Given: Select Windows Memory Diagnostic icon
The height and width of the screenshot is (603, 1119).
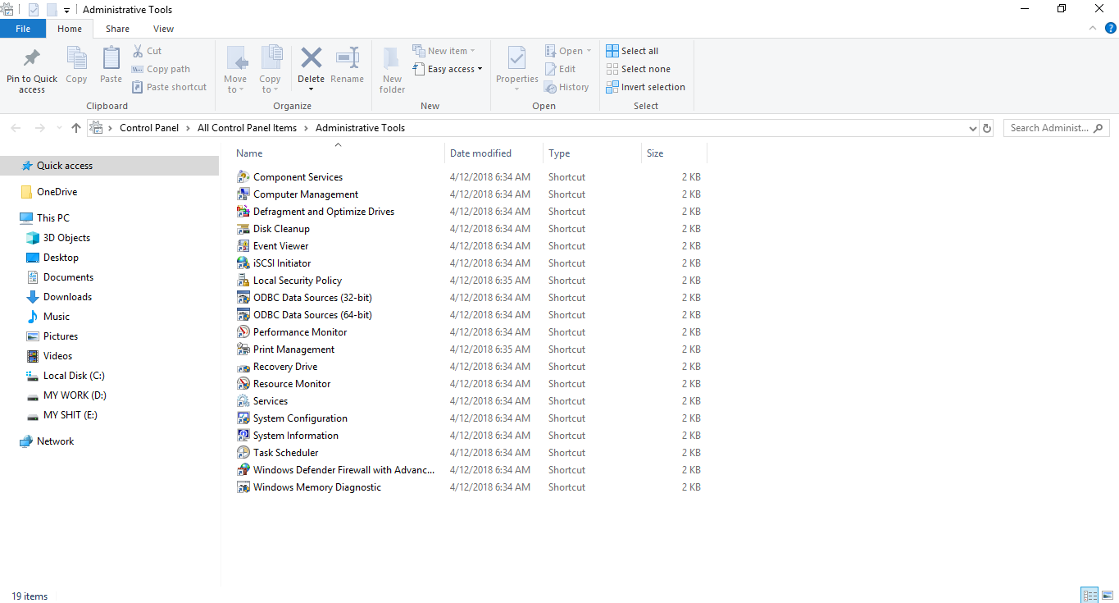Looking at the screenshot, I should pos(243,487).
